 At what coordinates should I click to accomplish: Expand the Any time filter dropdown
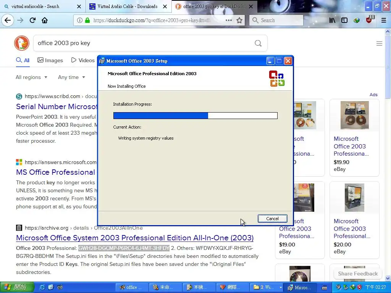(x=71, y=77)
